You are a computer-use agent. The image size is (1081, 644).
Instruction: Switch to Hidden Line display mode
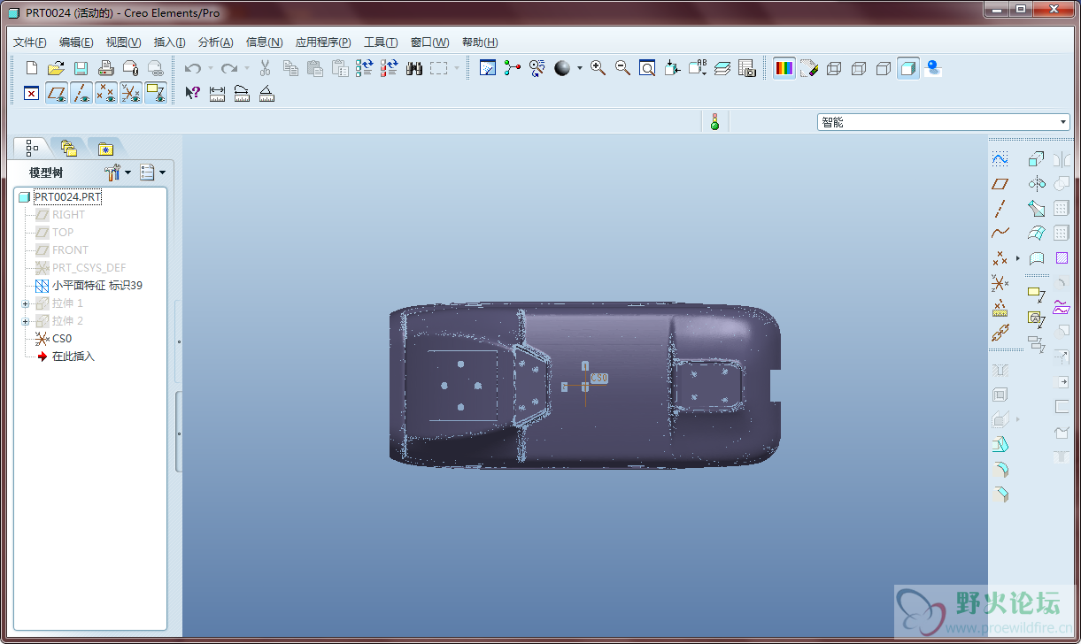(859, 68)
